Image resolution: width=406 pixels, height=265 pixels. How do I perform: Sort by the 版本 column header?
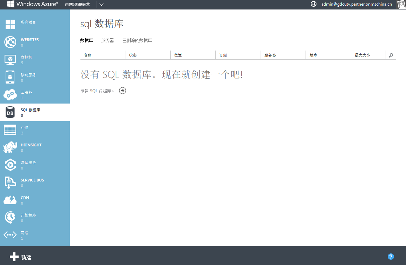point(313,55)
